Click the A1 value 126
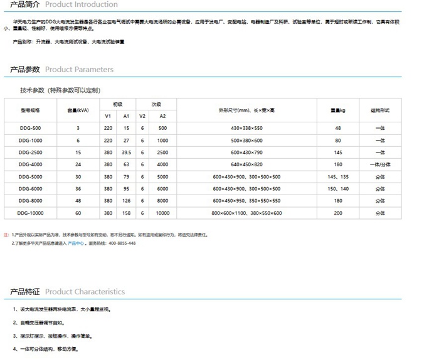This screenshot has width=439, height=359. (x=126, y=201)
